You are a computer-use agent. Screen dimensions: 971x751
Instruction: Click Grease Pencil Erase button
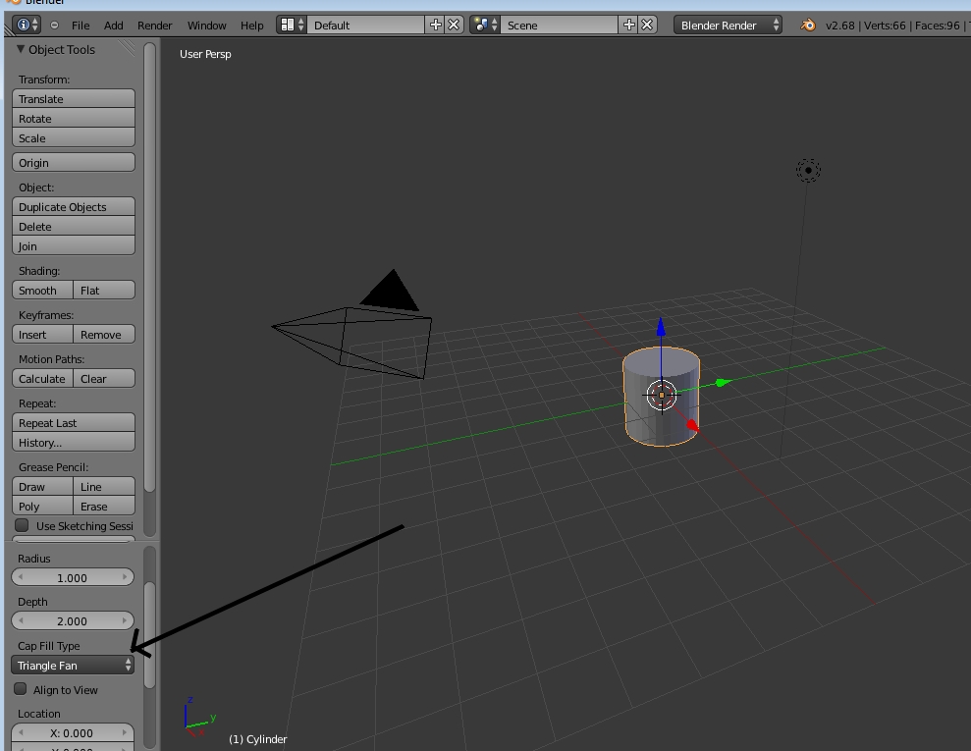point(104,506)
